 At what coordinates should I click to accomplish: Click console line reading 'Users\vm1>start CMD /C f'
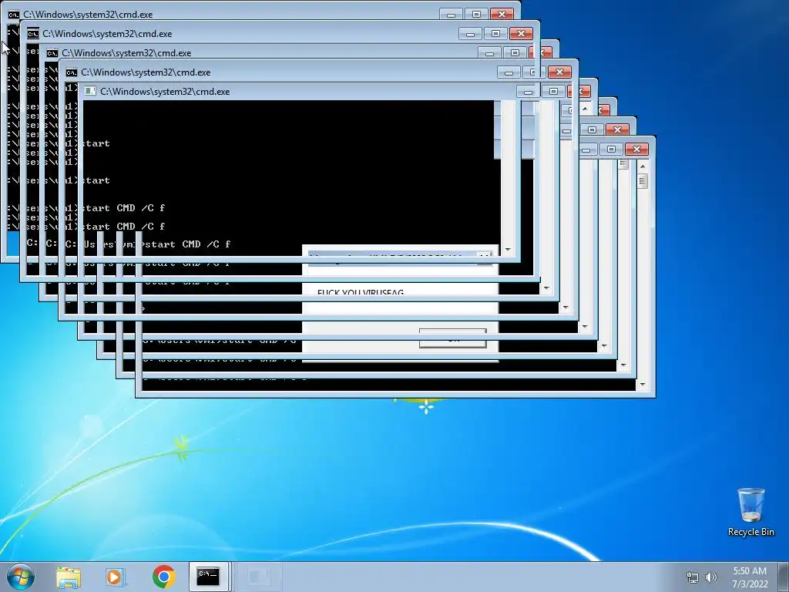[x=157, y=244]
